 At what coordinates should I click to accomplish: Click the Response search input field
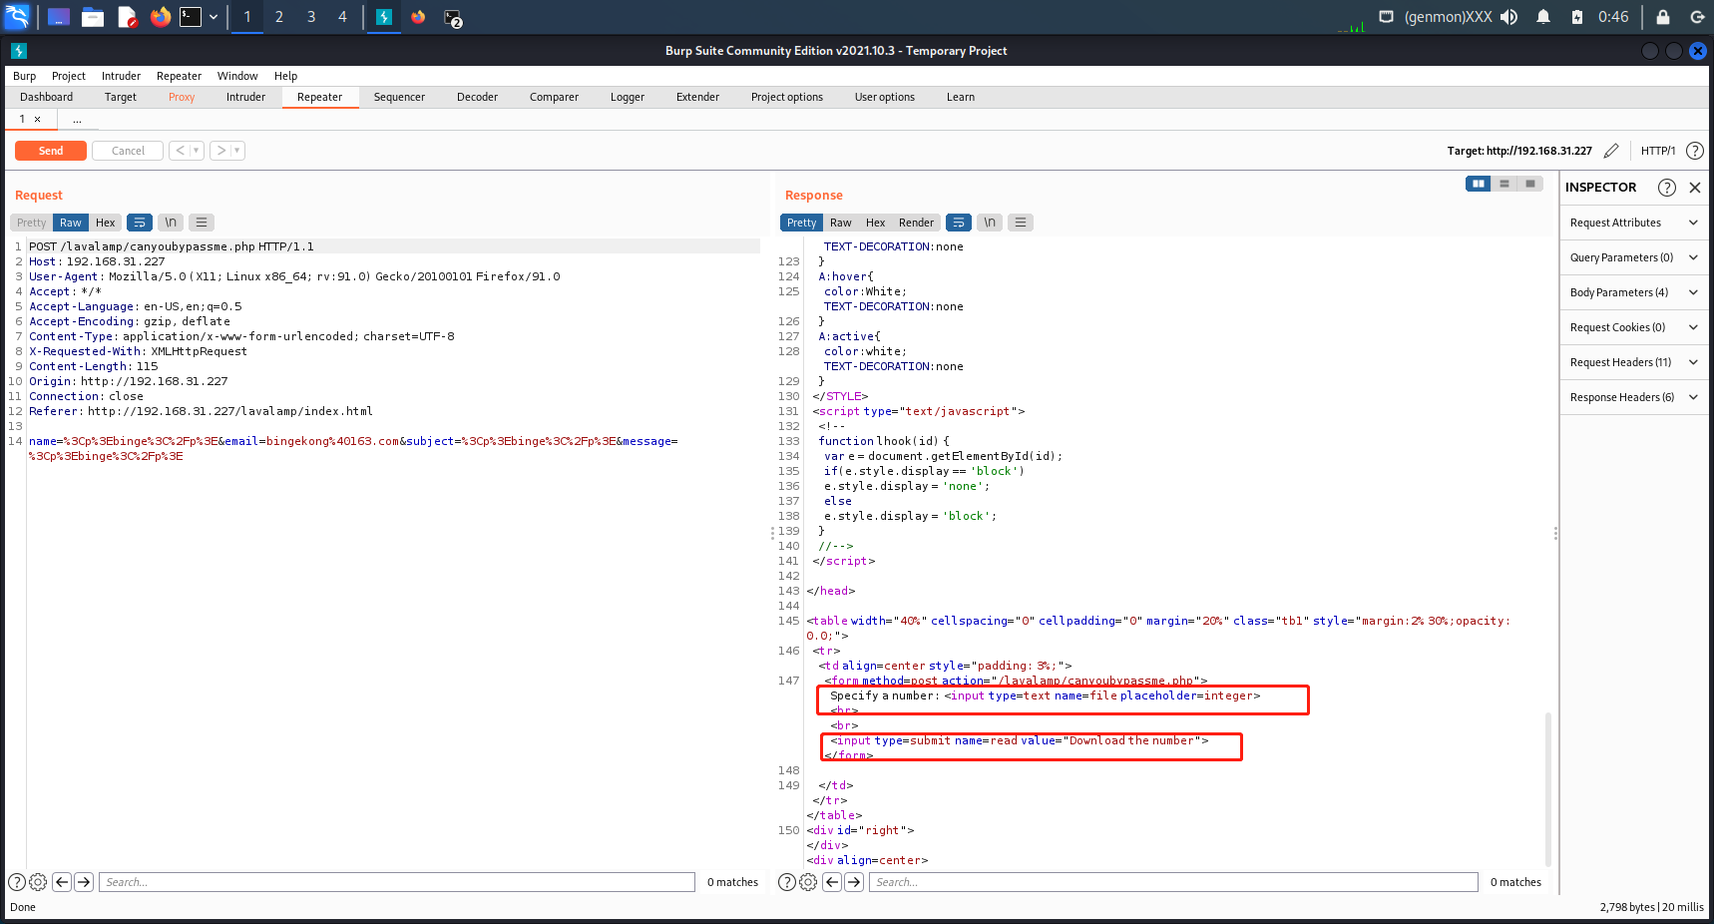pos(1173,882)
